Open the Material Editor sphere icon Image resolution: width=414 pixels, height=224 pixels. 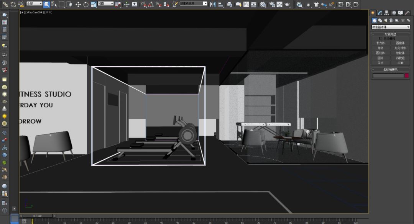pos(263,4)
